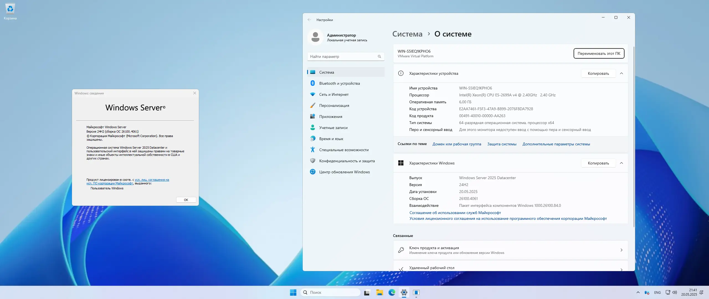Open the Advanced system settings link

(556, 144)
